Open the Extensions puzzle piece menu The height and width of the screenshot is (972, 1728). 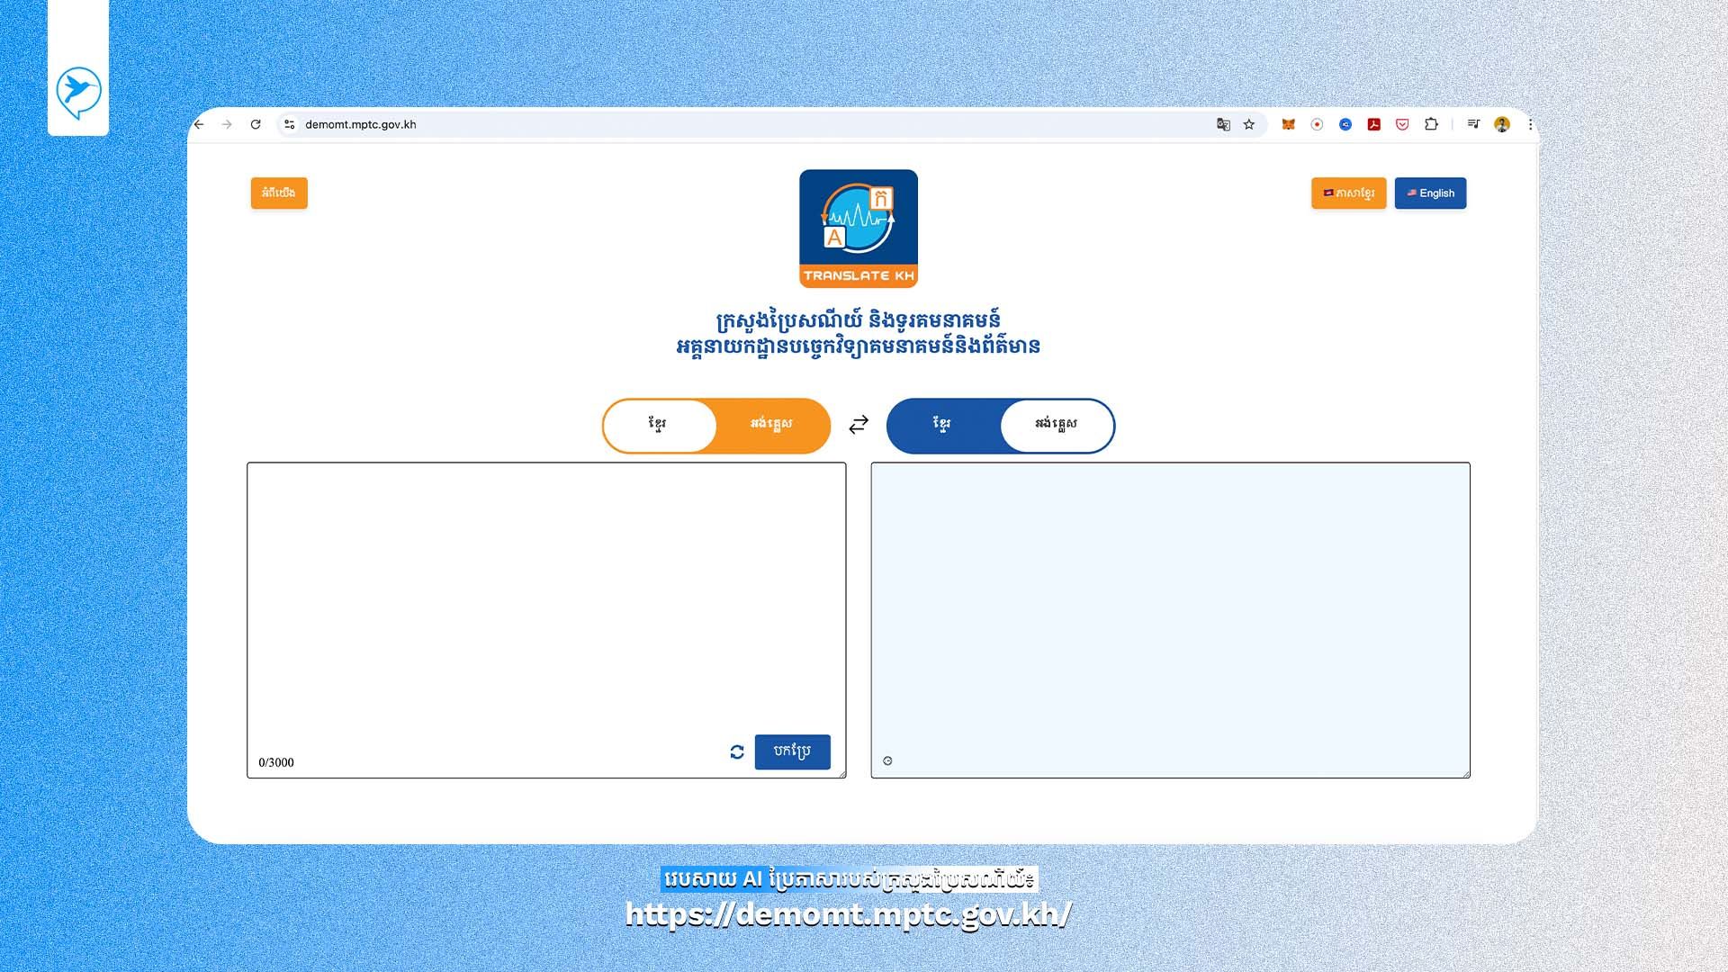(x=1431, y=124)
